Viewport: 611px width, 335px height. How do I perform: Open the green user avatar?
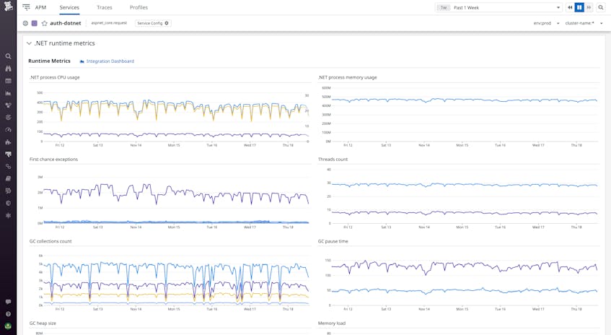point(8,326)
